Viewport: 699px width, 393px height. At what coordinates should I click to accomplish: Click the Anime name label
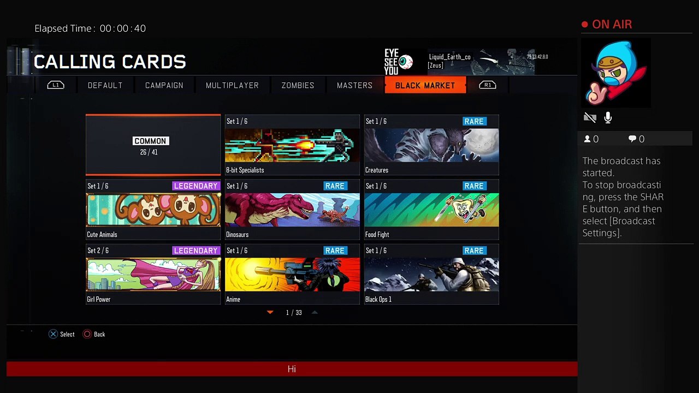[233, 299]
